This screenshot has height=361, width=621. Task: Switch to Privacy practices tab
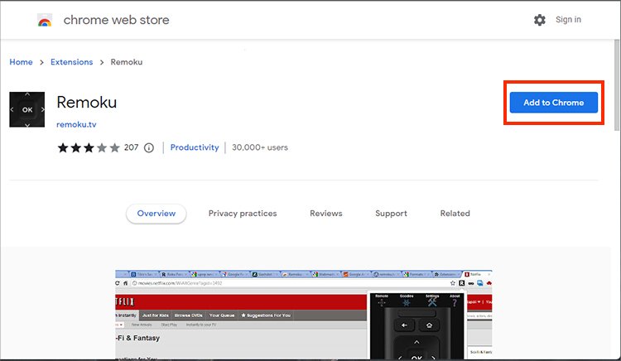(243, 214)
